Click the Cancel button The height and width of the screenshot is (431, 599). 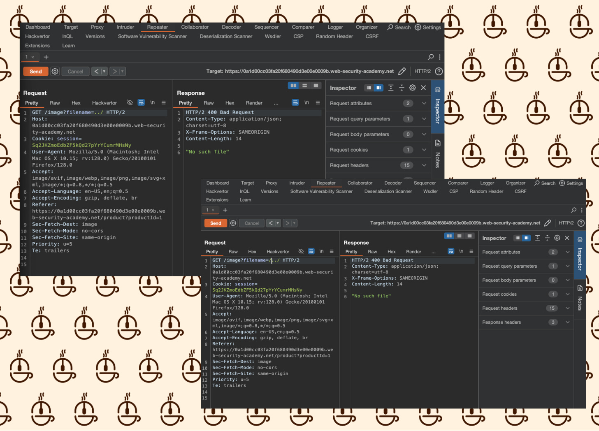click(75, 71)
